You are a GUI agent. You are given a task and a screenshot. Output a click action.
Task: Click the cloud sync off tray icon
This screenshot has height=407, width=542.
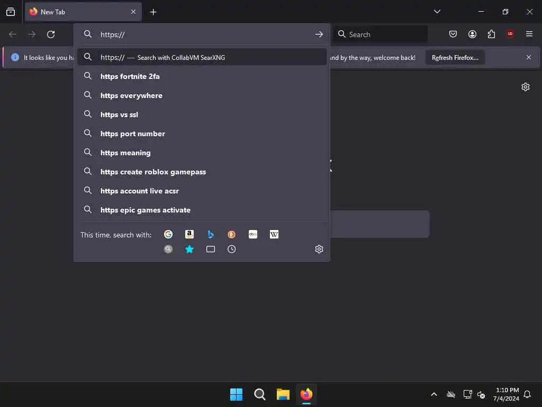[x=451, y=394]
